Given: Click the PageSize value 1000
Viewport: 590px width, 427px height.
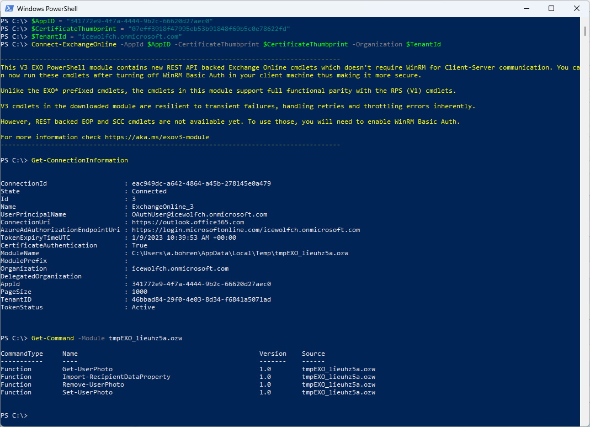Looking at the screenshot, I should (x=140, y=292).
